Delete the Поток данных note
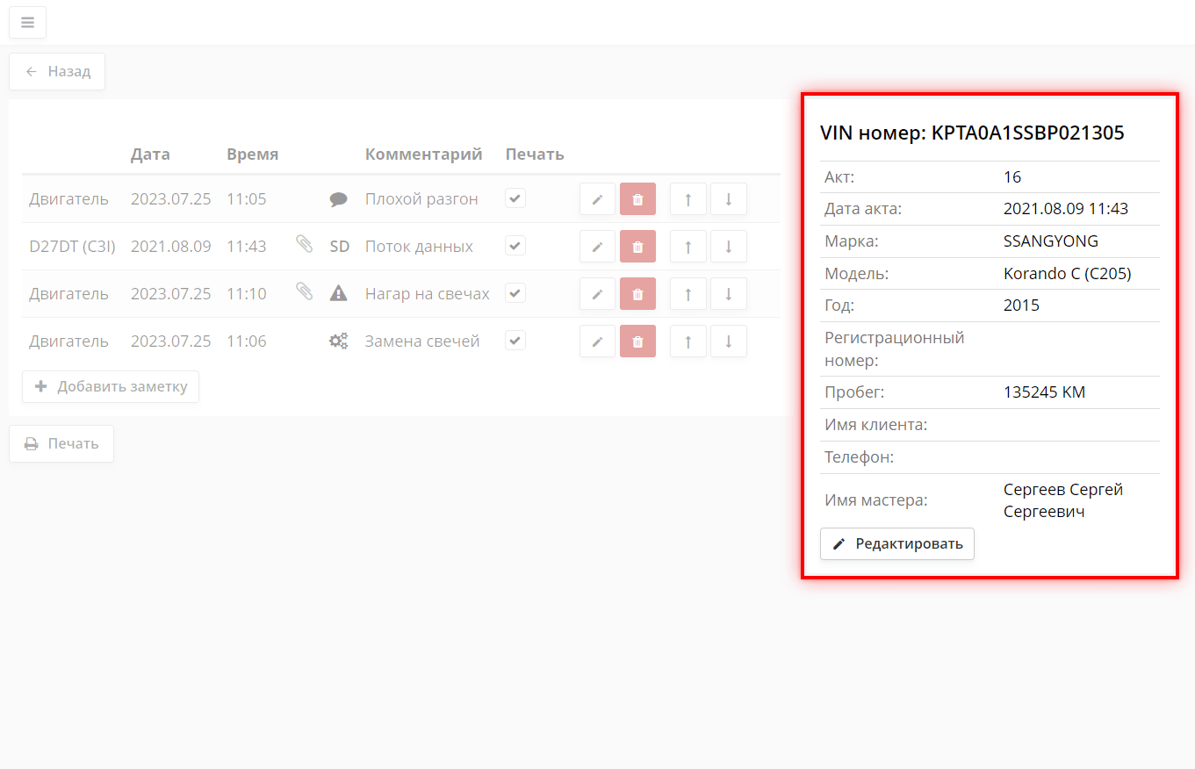The image size is (1195, 769). coord(637,247)
